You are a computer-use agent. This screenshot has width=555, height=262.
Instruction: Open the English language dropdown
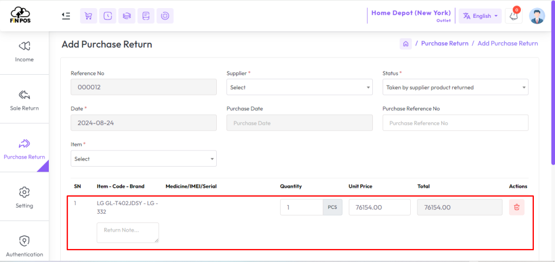coord(480,16)
